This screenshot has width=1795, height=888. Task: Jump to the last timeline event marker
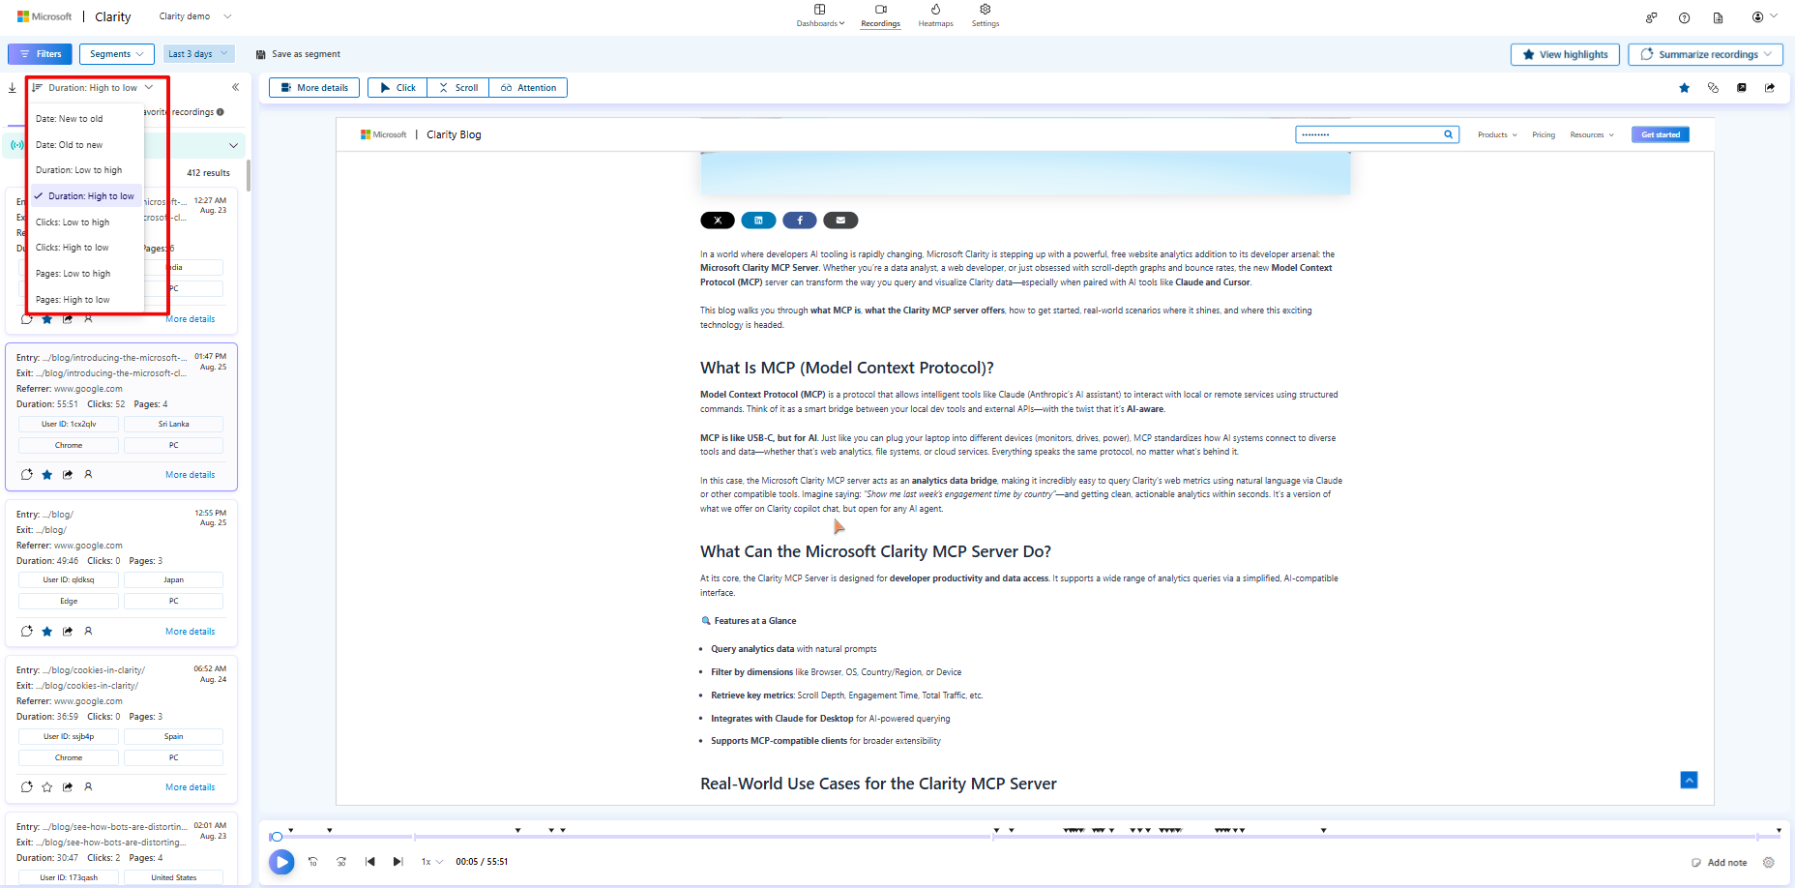[1779, 830]
